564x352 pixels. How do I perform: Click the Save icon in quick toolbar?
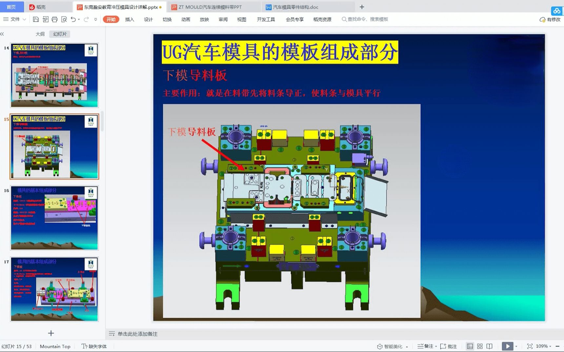pyautogui.click(x=36, y=19)
